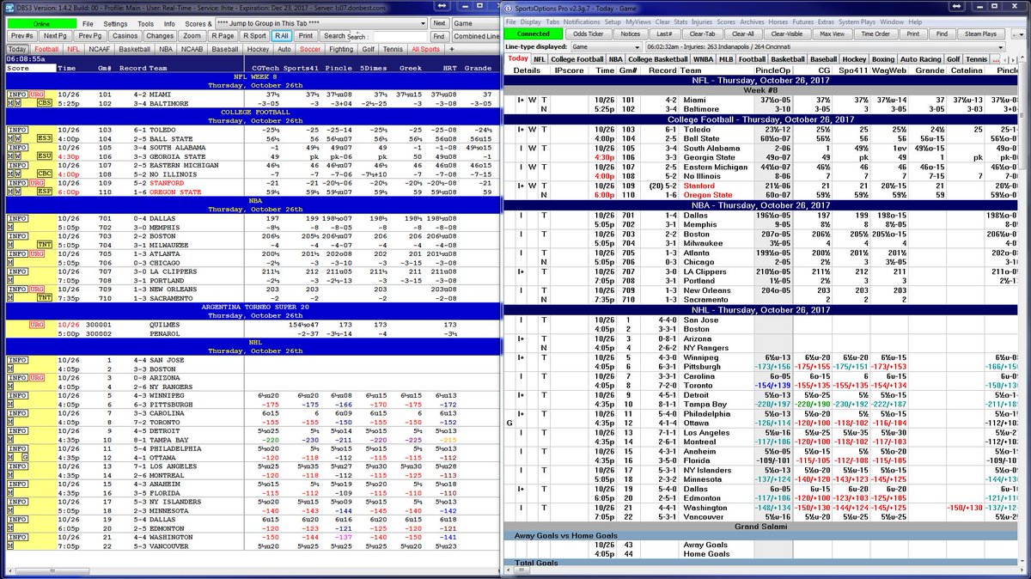
Task: Open INFO badge for LA Clippers in DBS3
Action: (15, 271)
